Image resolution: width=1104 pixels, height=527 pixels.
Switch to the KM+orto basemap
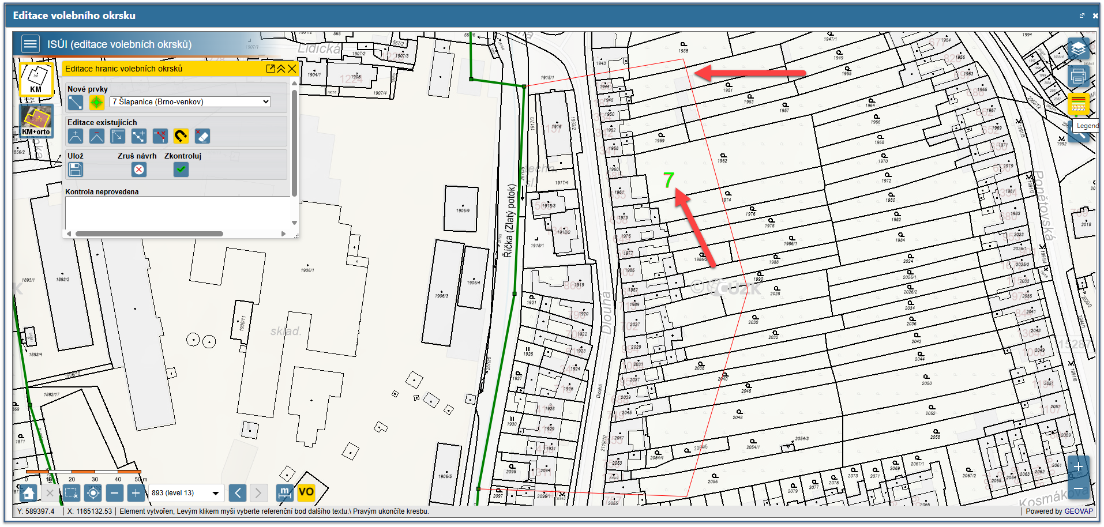(x=36, y=121)
